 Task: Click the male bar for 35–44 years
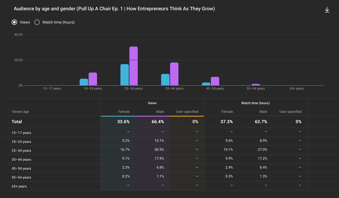click(174, 74)
